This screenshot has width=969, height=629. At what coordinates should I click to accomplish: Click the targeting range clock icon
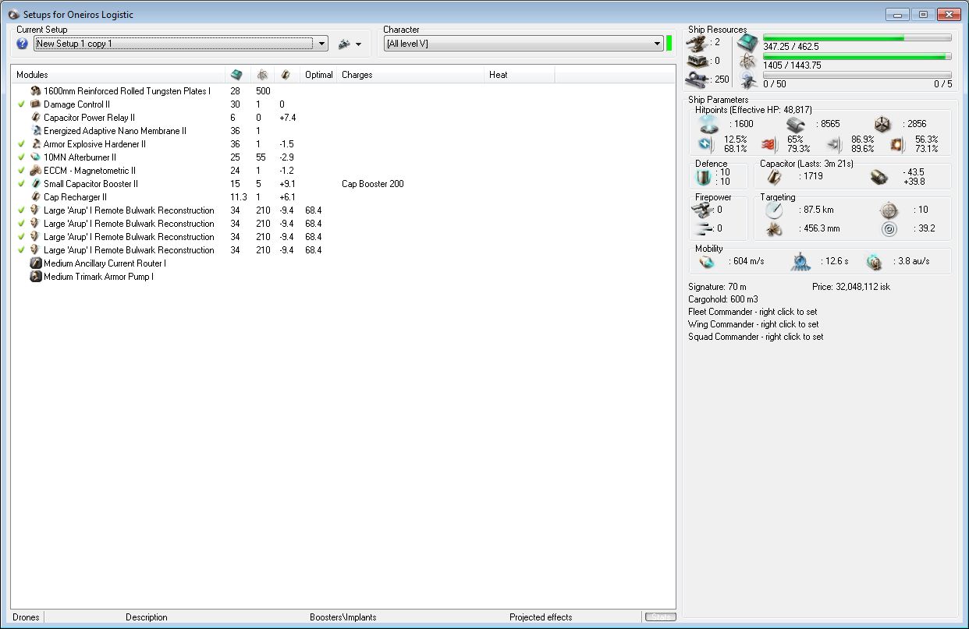[773, 210]
